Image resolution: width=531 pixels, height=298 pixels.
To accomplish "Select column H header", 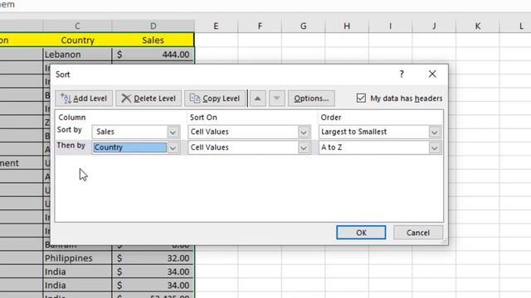I will 347,26.
